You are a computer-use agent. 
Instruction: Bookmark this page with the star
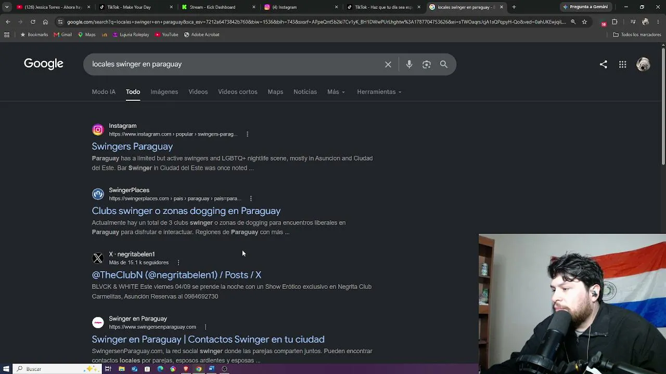(584, 22)
